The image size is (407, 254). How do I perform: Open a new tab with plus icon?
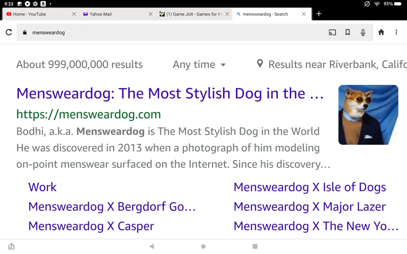[x=319, y=14]
